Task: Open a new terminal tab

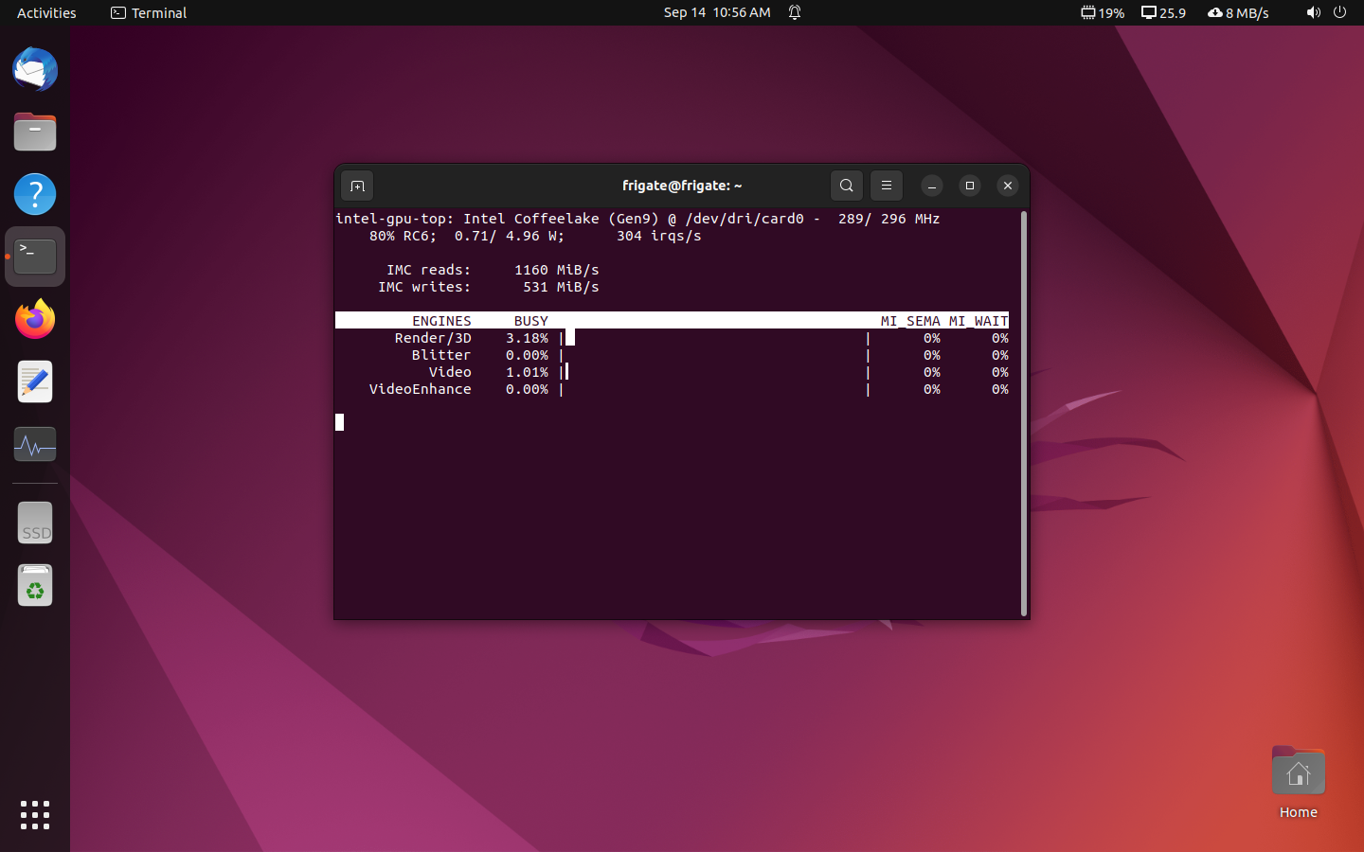Action: pyautogui.click(x=357, y=186)
